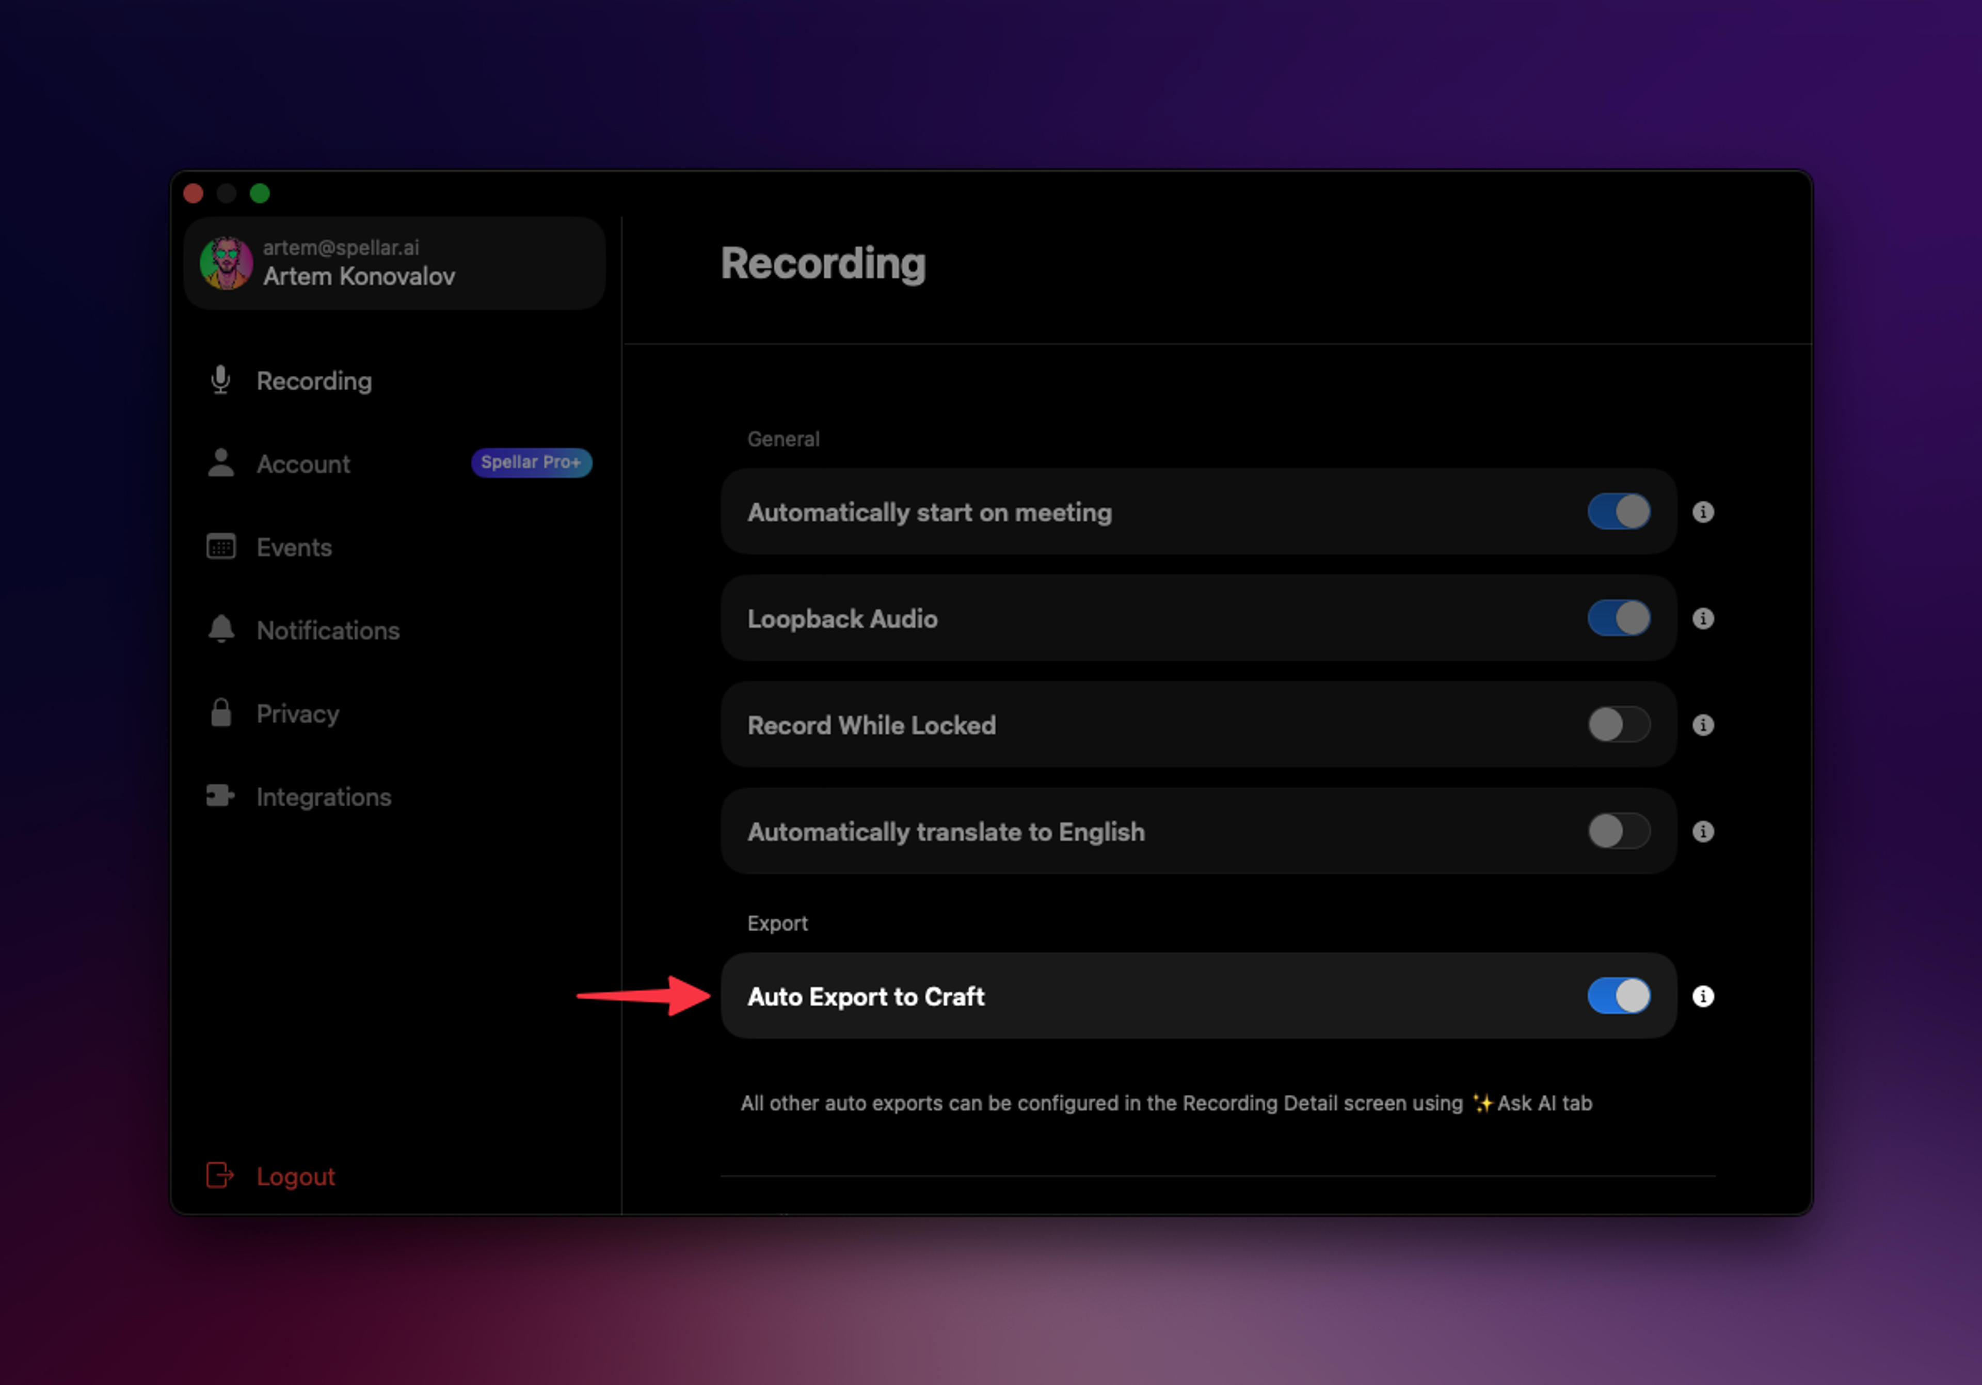Open the Privacy section label
Screen dimensions: 1982x1385
point(298,714)
